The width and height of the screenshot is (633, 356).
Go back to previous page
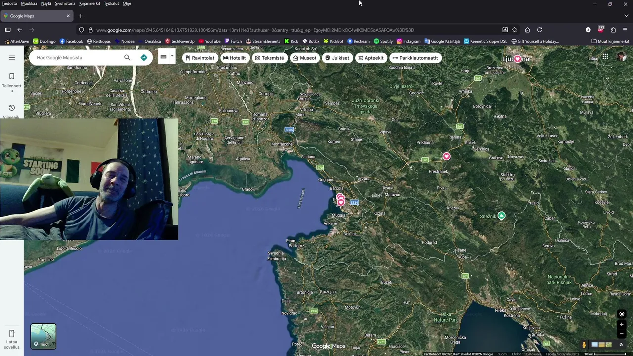20,30
